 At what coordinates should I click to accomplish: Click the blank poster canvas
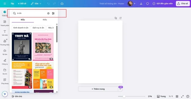click(100, 52)
